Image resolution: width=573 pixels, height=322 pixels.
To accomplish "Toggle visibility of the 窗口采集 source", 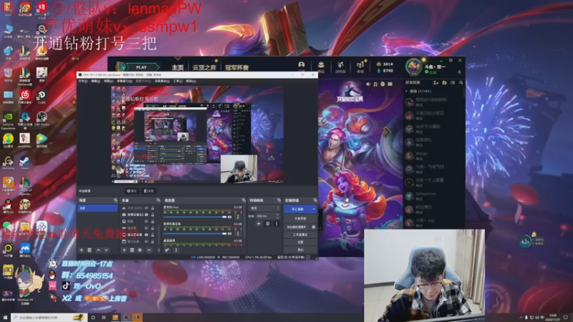I will pos(147,241).
